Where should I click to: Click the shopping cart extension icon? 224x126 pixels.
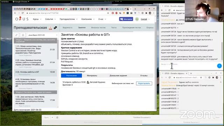click(135, 13)
